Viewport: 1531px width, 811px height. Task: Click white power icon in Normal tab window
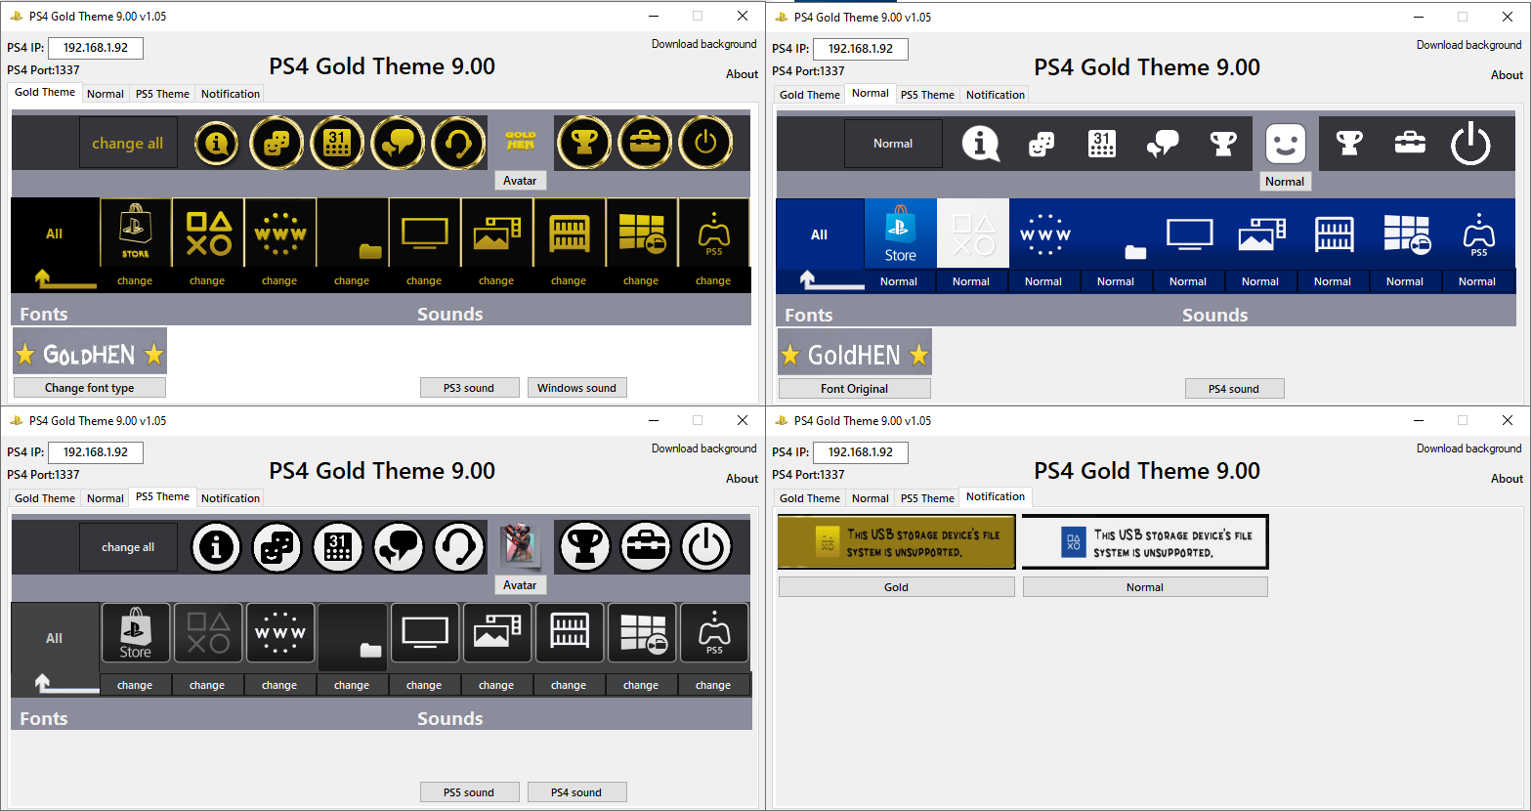tap(1470, 144)
